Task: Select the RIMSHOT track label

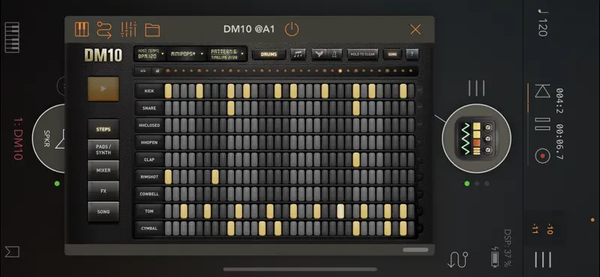Action: point(149,177)
